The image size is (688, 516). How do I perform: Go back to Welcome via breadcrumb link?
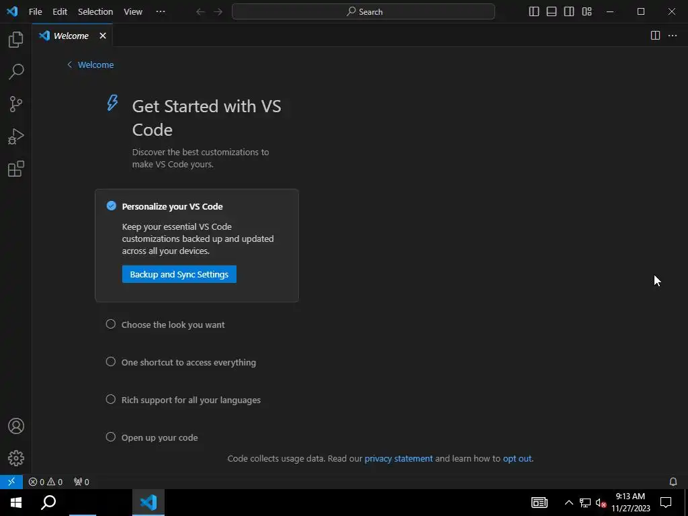(91, 65)
